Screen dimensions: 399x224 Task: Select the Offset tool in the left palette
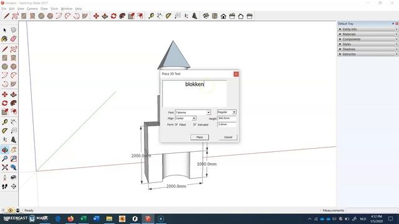(14, 112)
